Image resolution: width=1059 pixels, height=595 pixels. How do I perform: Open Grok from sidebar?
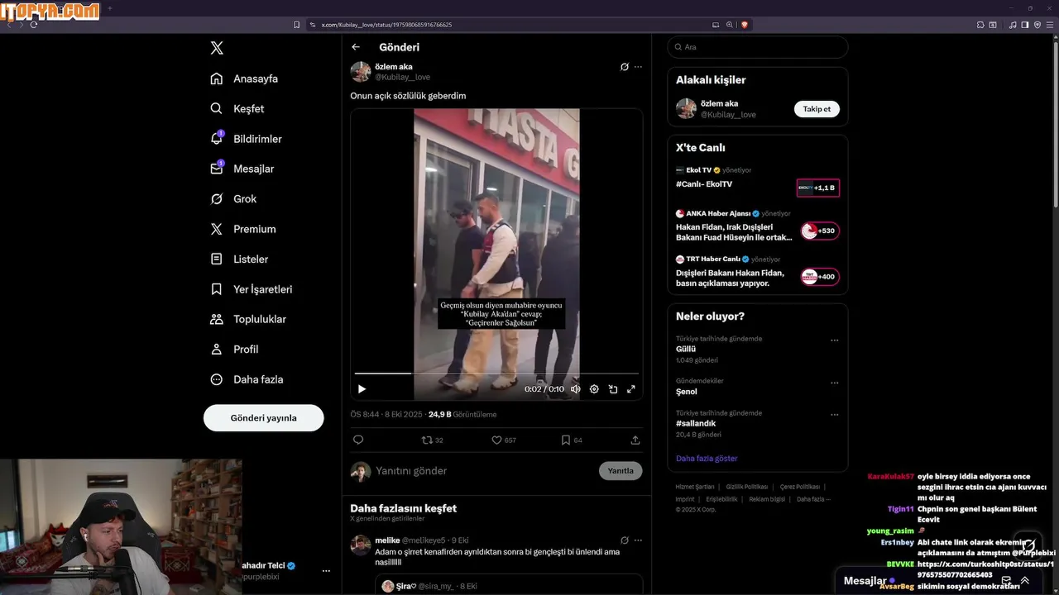point(233,199)
